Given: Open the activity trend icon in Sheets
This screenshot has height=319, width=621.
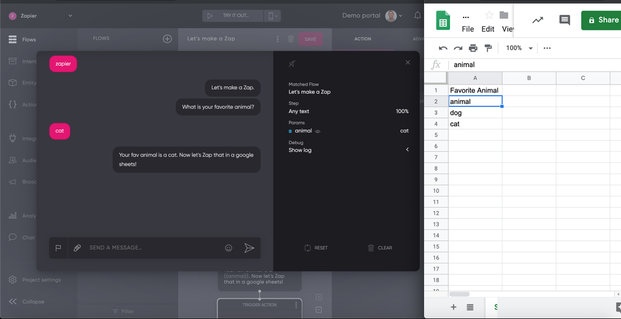Looking at the screenshot, I should pyautogui.click(x=538, y=21).
